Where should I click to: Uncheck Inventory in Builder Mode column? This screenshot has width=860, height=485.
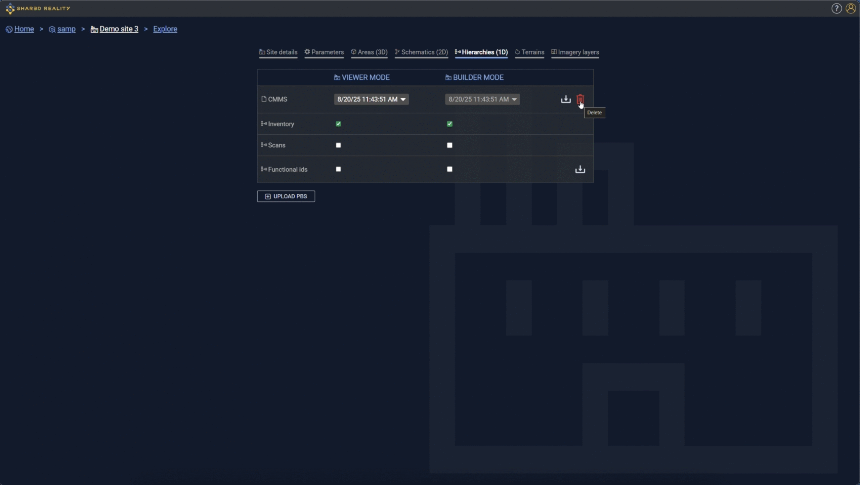pyautogui.click(x=449, y=124)
